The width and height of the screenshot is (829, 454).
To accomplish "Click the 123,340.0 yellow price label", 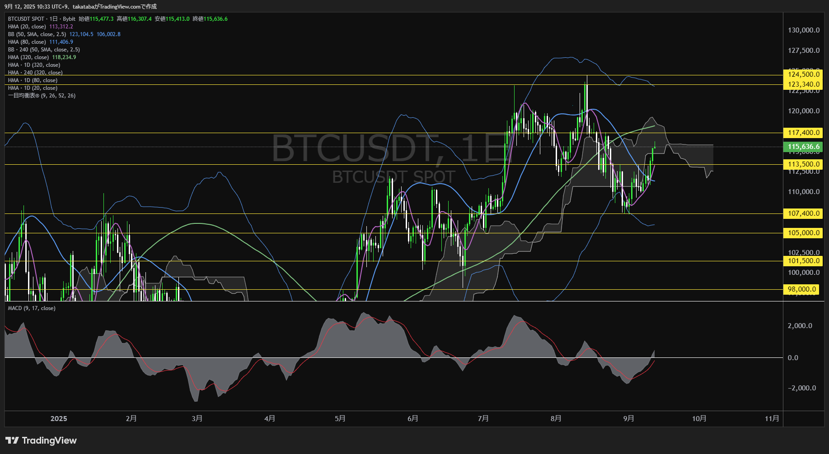I will click(804, 84).
